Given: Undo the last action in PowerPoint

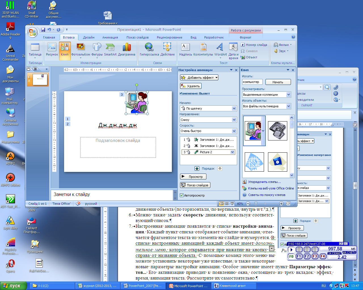Looking at the screenshot, I should [x=49, y=30].
